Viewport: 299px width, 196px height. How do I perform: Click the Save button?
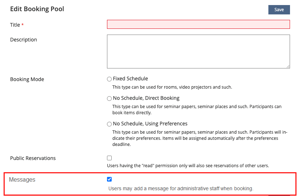coord(279,10)
